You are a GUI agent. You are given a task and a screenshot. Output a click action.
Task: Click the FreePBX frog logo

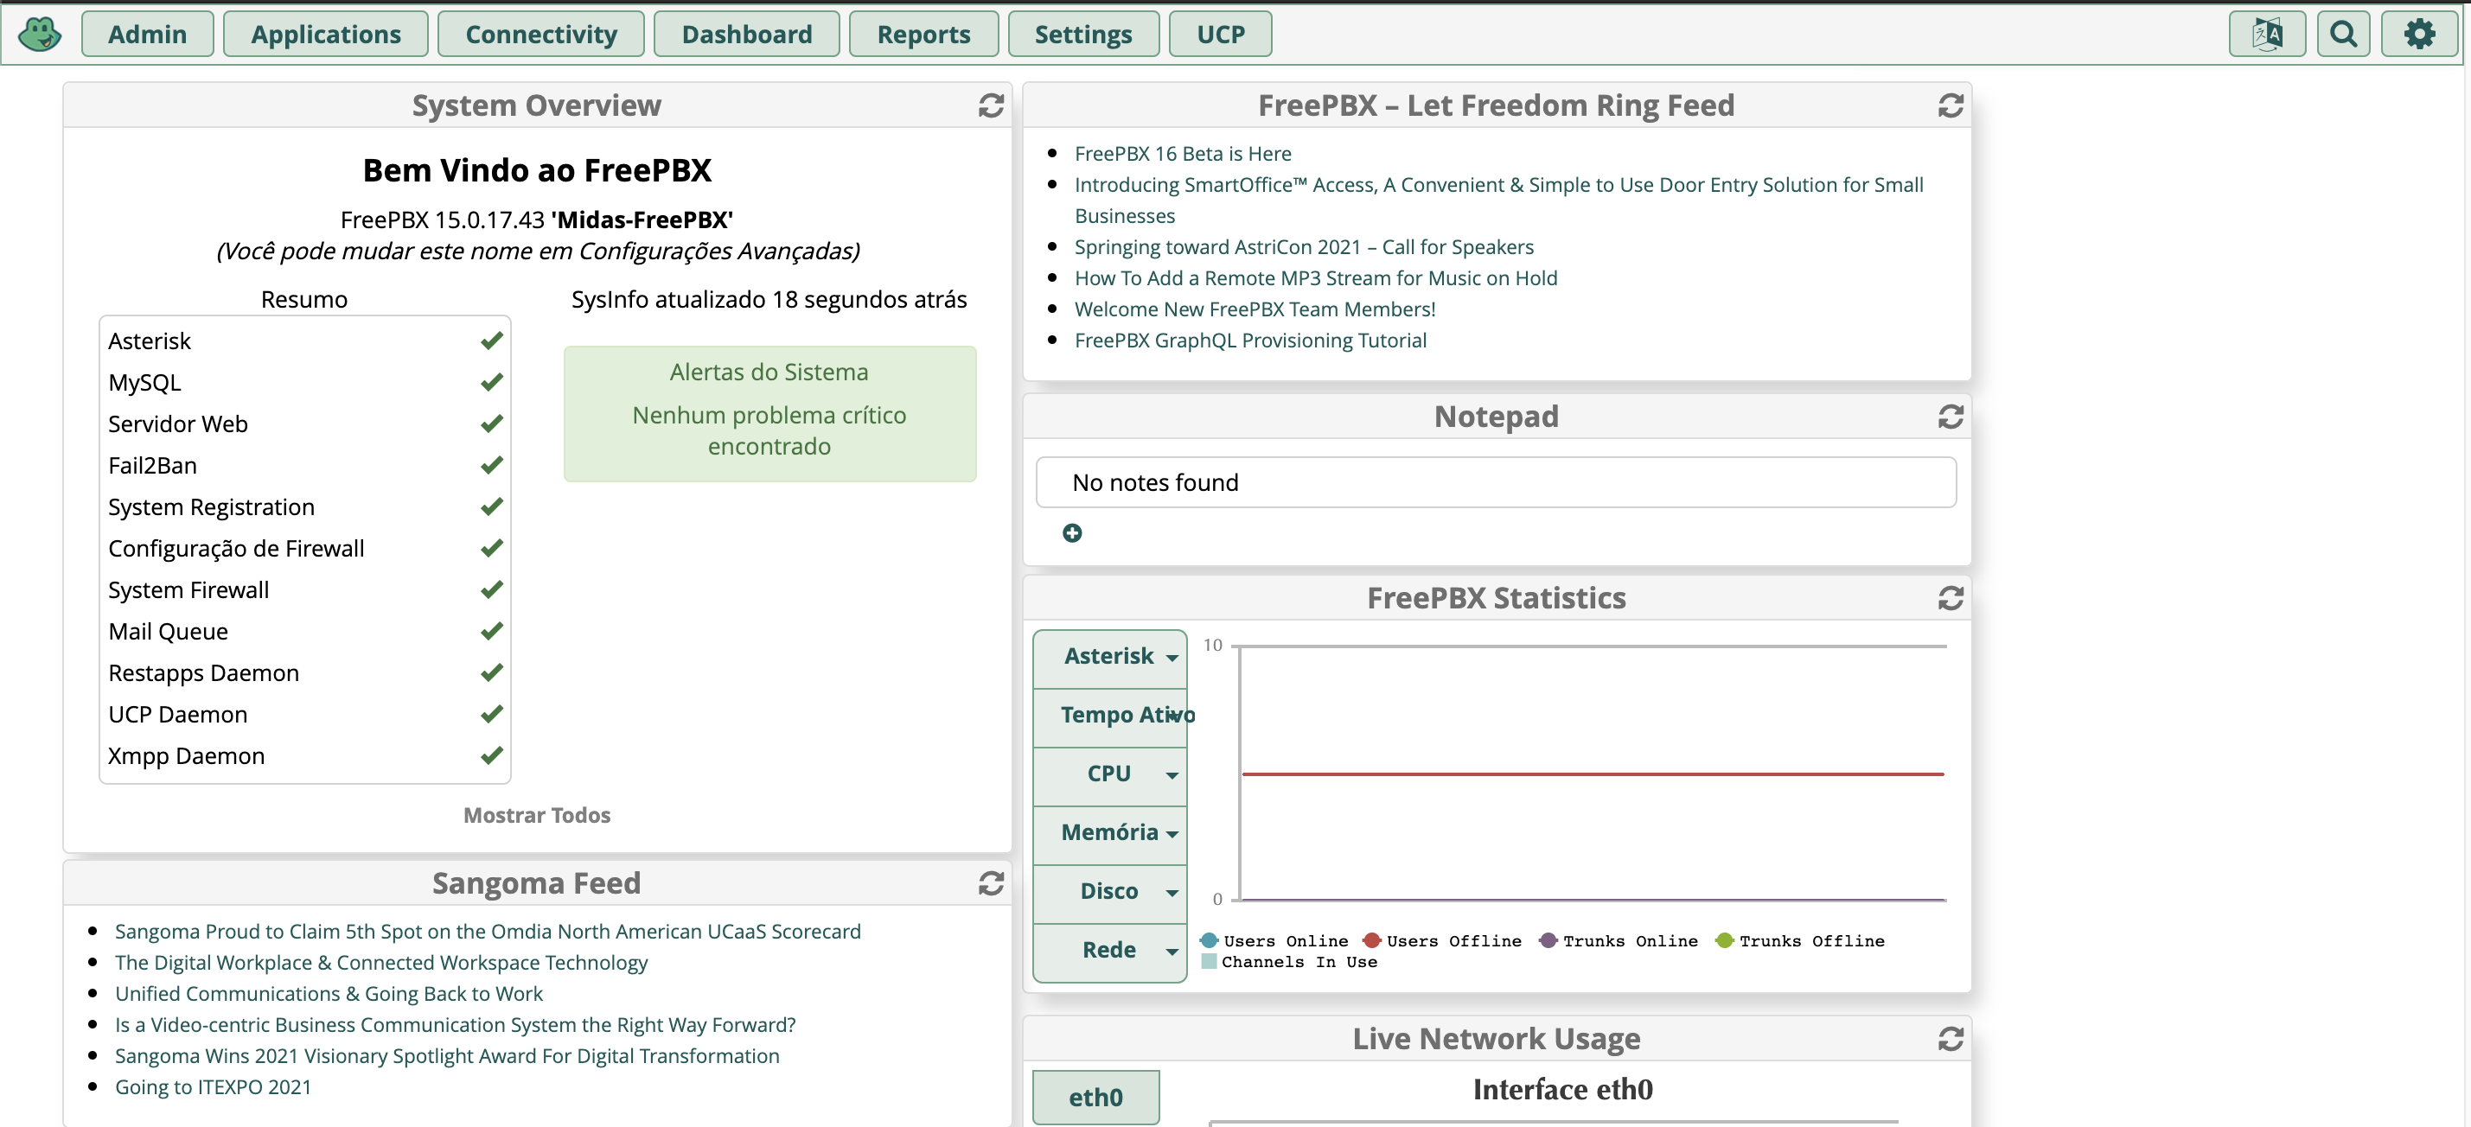tap(39, 35)
